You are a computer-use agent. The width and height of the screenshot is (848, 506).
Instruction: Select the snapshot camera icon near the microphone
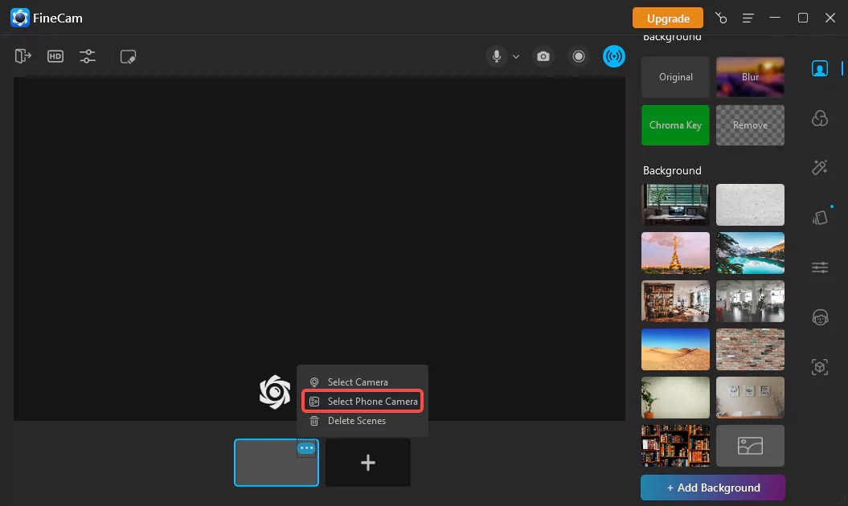(x=543, y=56)
